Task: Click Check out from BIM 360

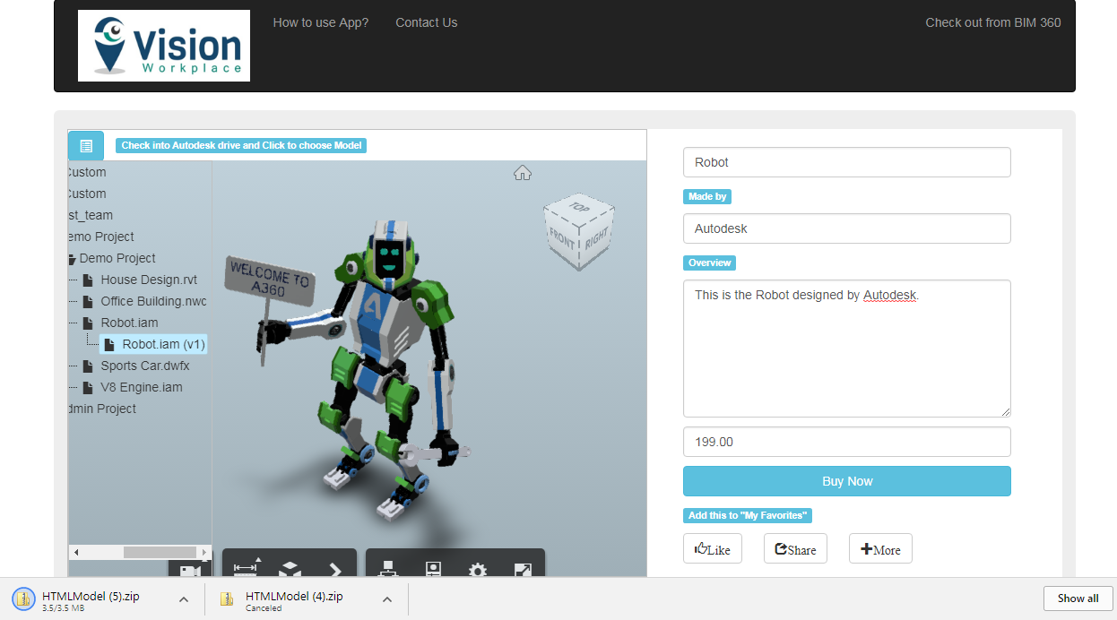Action: (x=993, y=22)
